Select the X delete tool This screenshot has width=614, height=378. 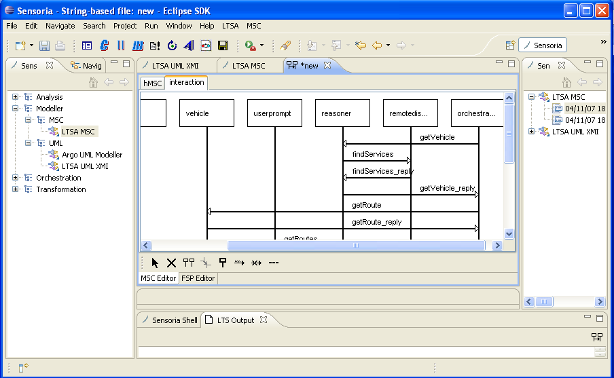(x=171, y=263)
